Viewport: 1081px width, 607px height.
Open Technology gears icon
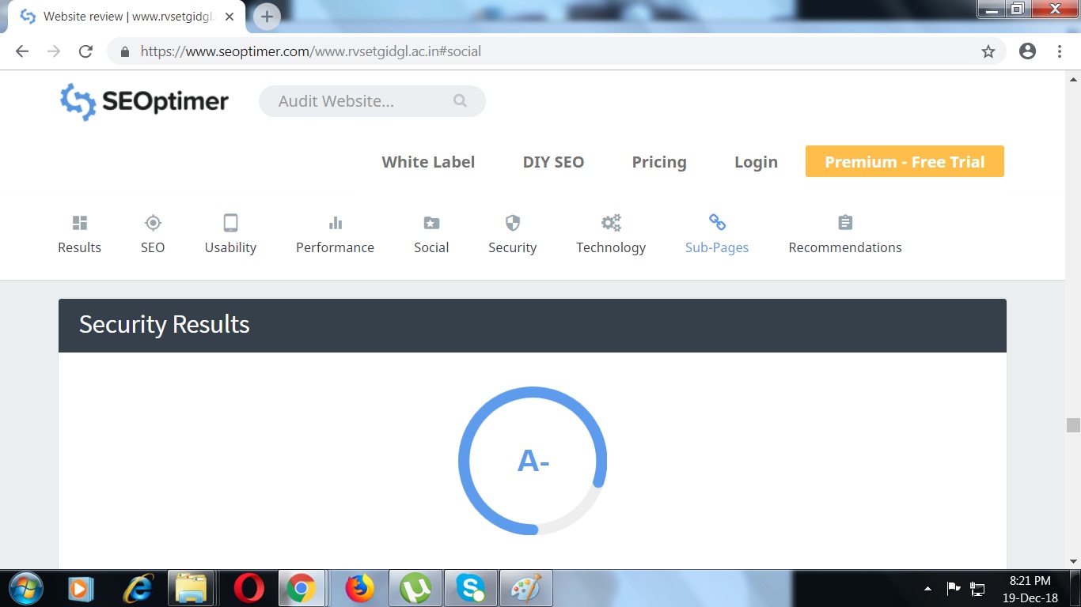(x=611, y=223)
